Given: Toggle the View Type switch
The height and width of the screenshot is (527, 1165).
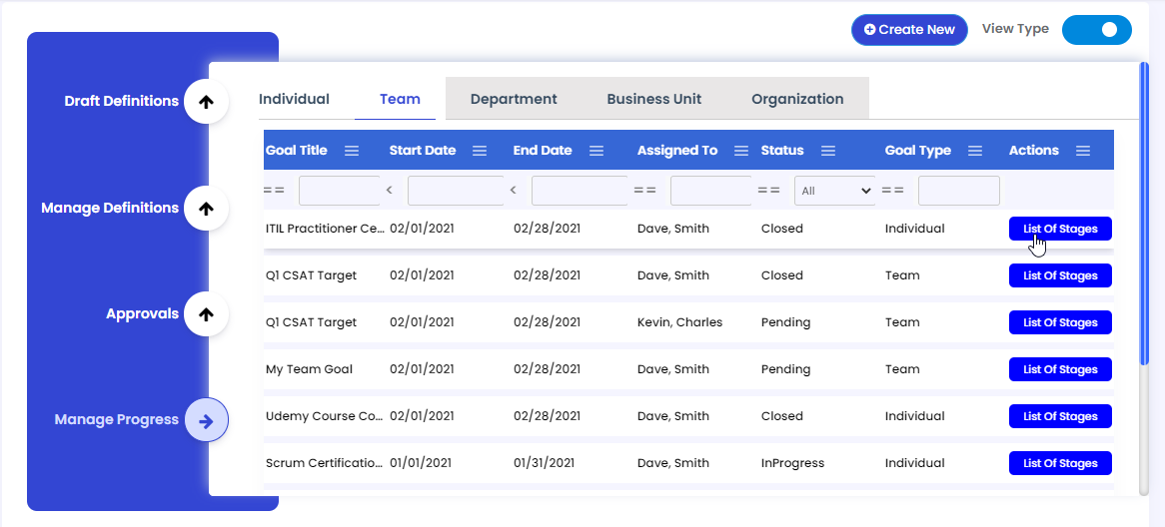Looking at the screenshot, I should click(x=1096, y=30).
